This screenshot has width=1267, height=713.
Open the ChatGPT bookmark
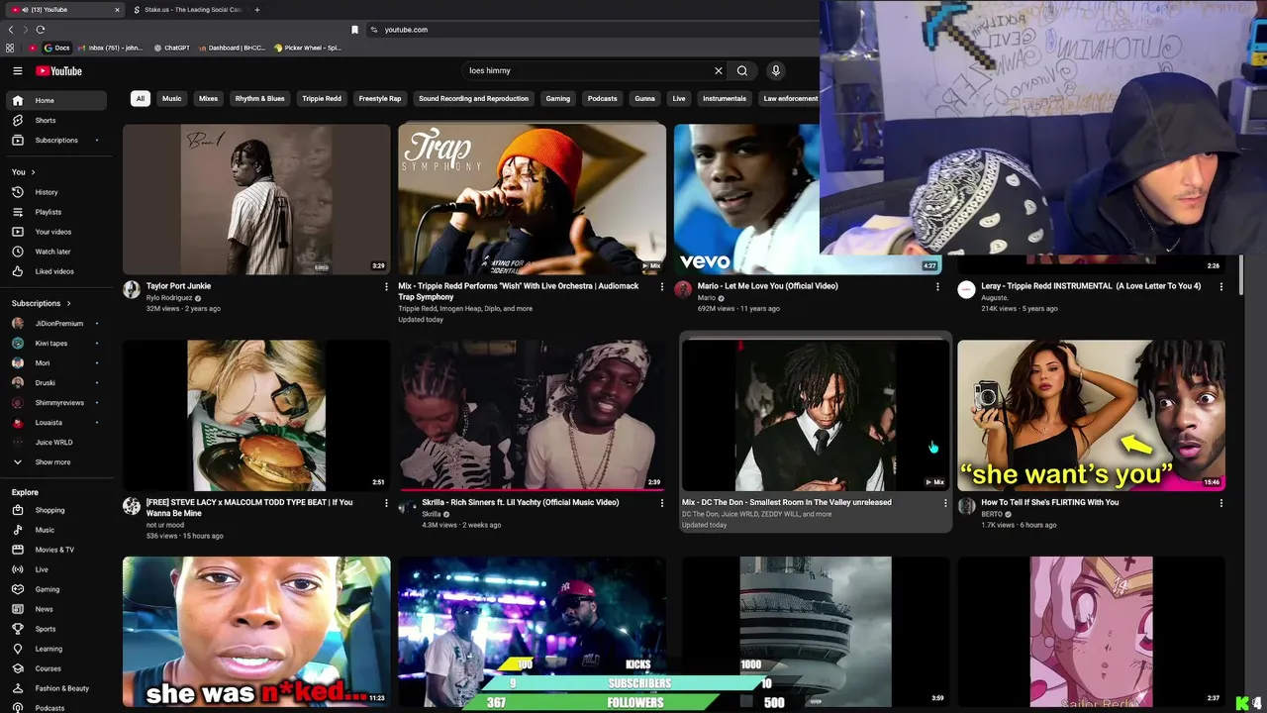(171, 48)
